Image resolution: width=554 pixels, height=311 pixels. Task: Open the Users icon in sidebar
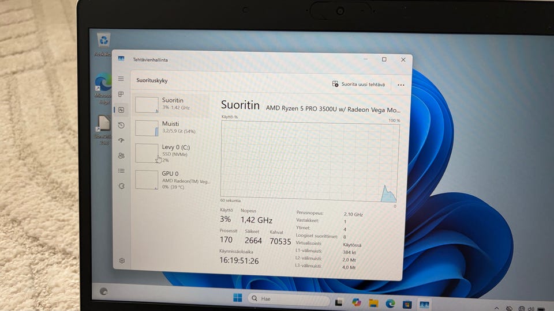point(121,155)
